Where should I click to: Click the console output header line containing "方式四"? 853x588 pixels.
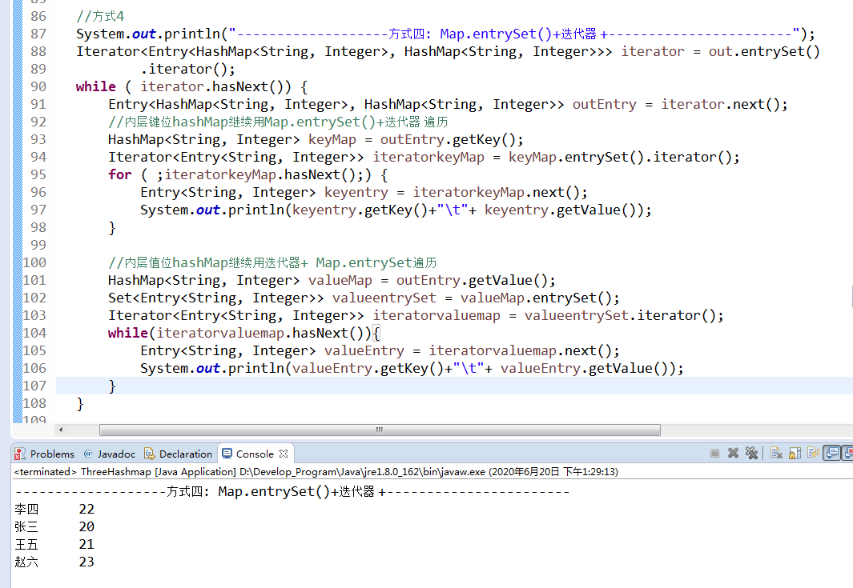(292, 491)
